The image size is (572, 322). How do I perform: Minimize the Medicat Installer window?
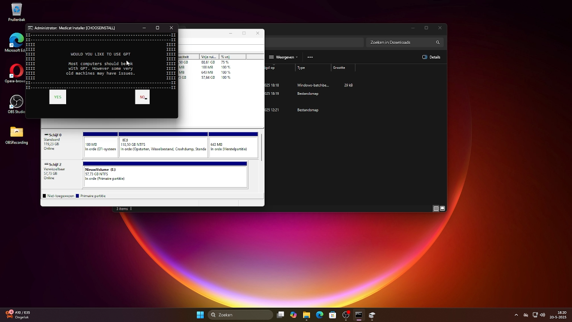144,28
